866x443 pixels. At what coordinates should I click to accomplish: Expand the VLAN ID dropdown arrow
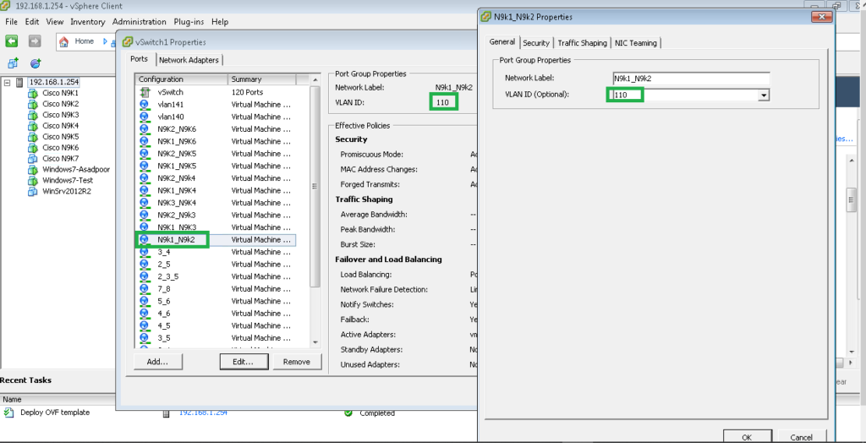pos(764,95)
